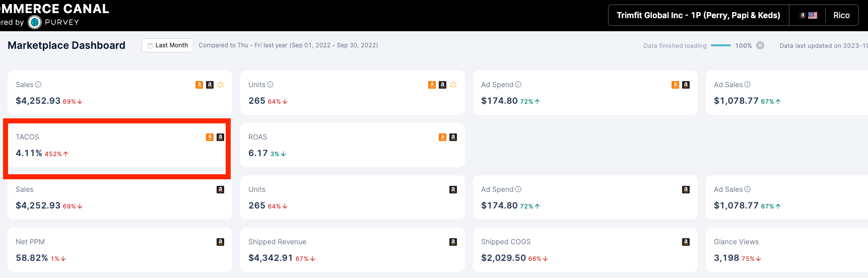The image size is (868, 278).
Task: Open the Rico user menu
Action: point(841,15)
